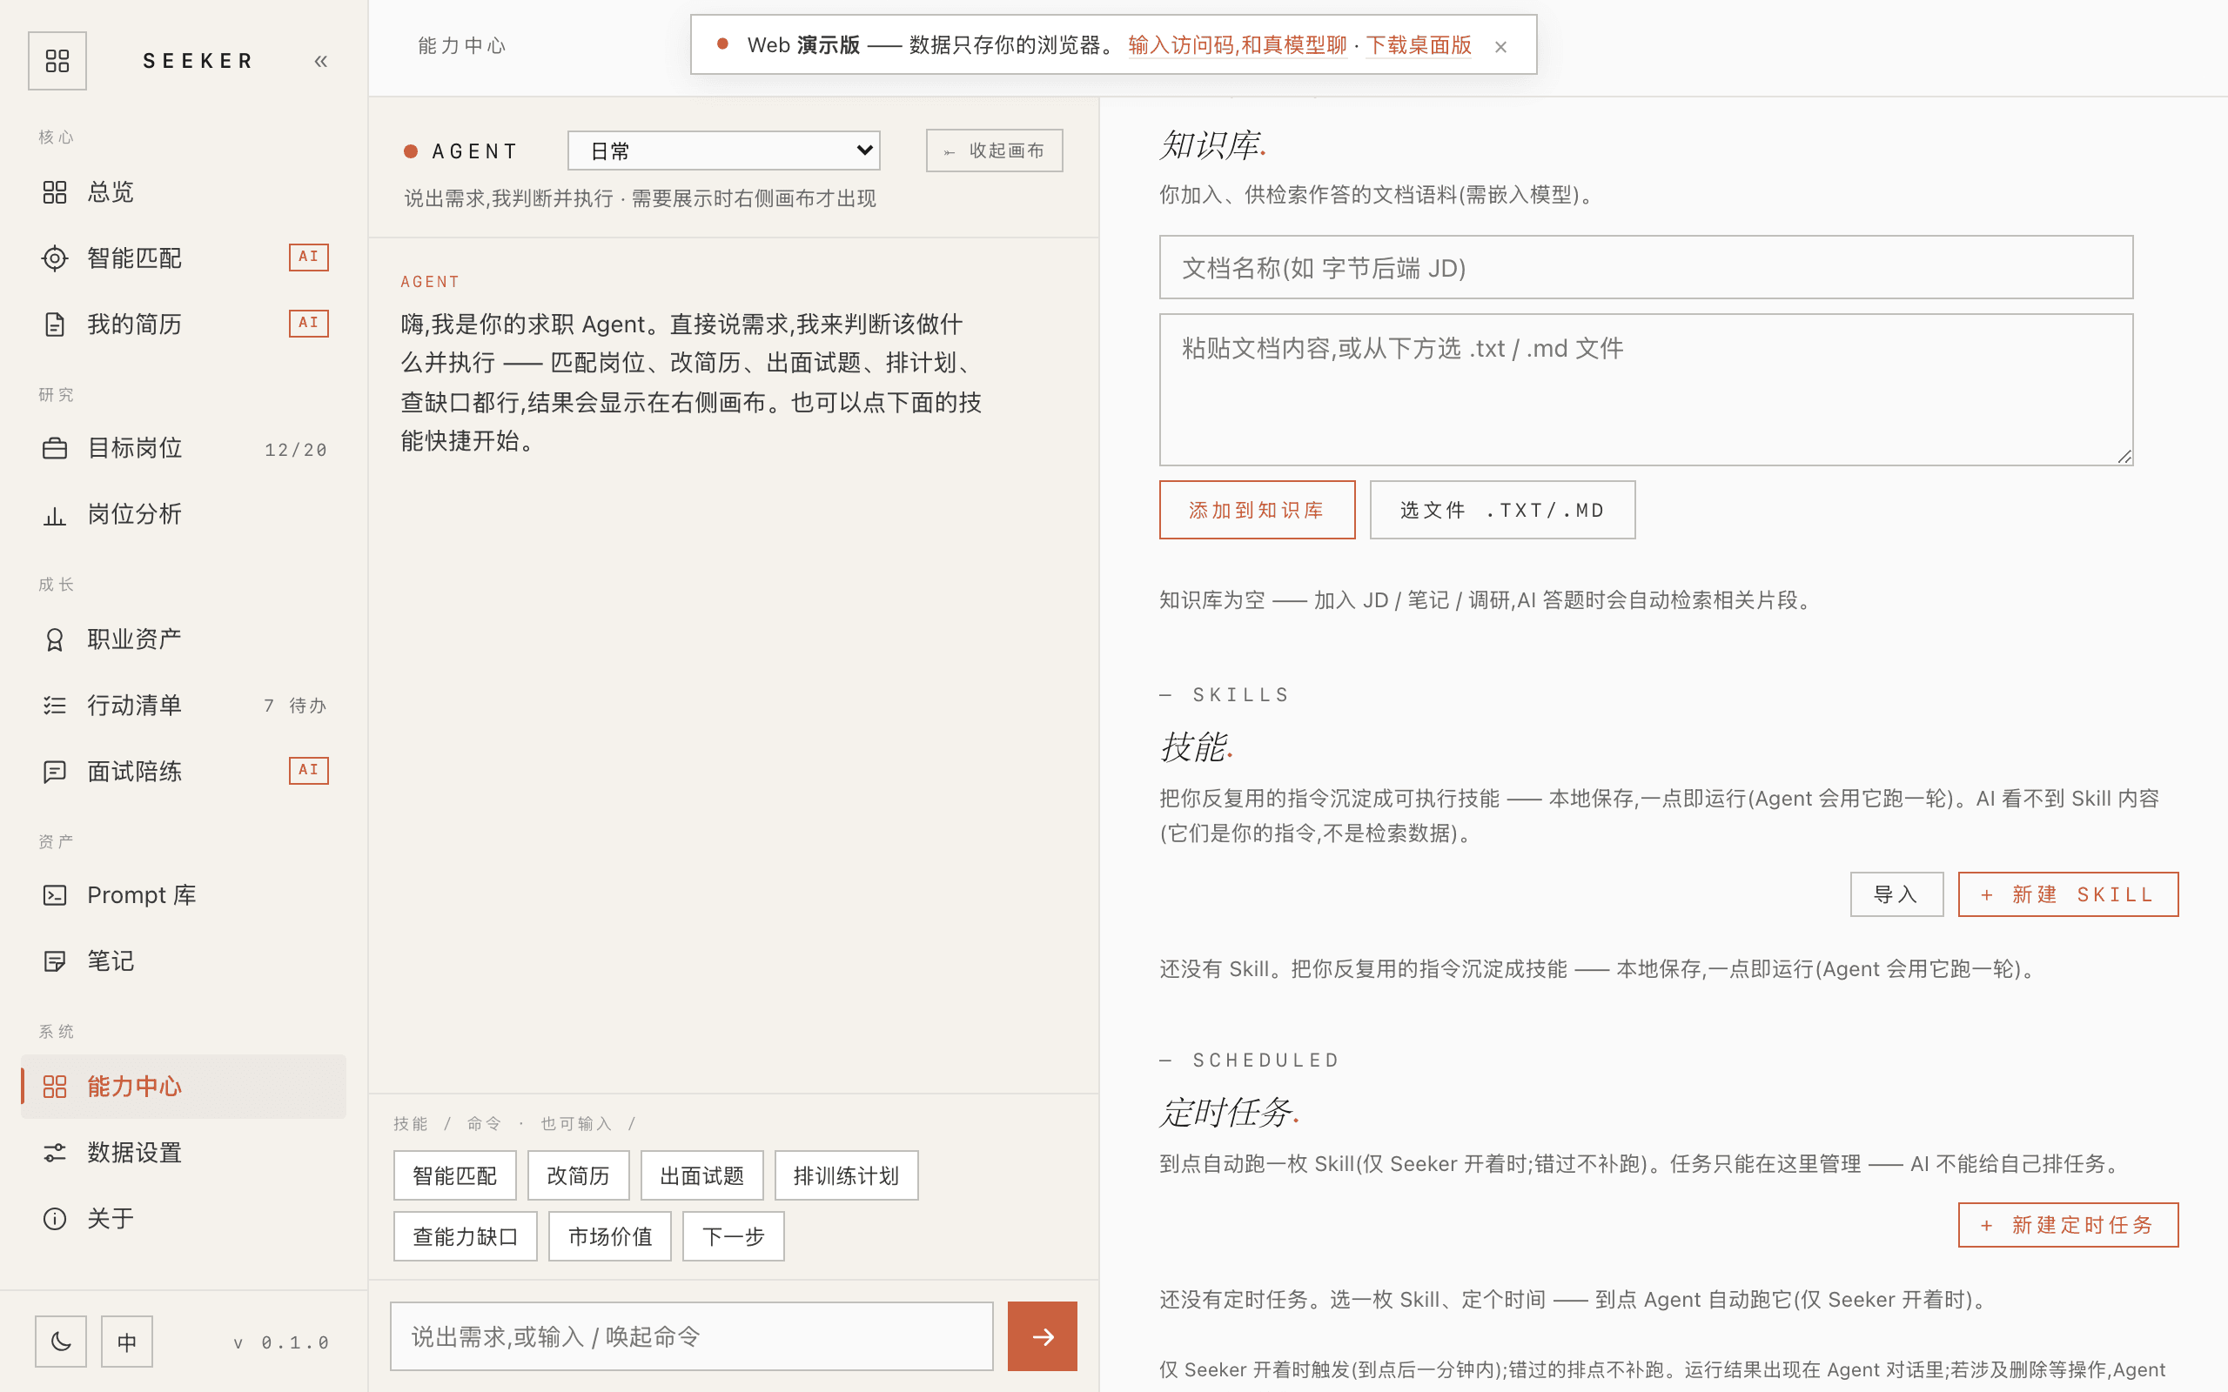Open the 总览 overview page
The image size is (2228, 1392).
pos(184,191)
